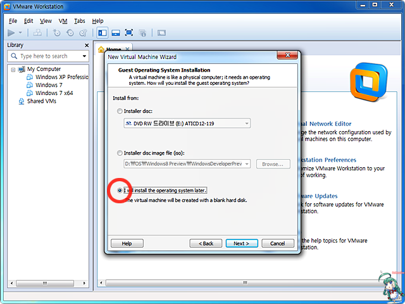Close the Library panel

pos(87,45)
